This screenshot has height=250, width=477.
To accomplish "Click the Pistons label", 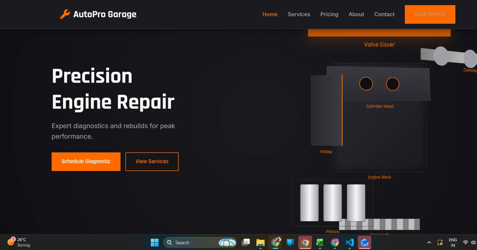I will point(332,232).
